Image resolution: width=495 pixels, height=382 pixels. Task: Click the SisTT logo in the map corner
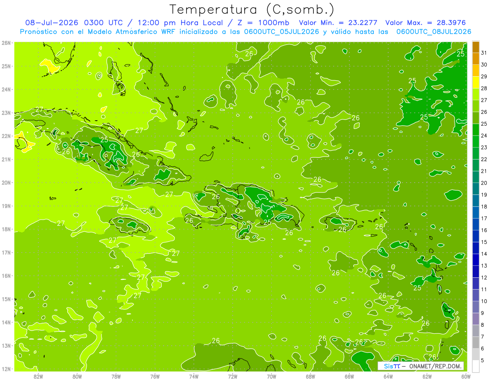pyautogui.click(x=392, y=366)
